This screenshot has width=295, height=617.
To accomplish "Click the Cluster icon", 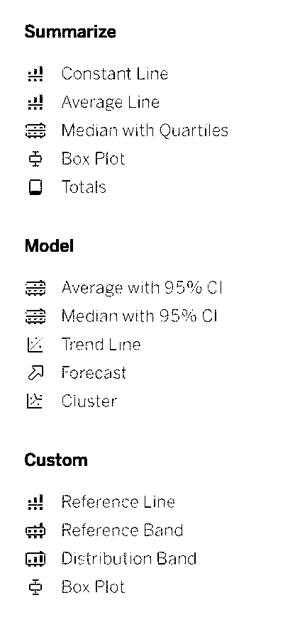I will (35, 401).
